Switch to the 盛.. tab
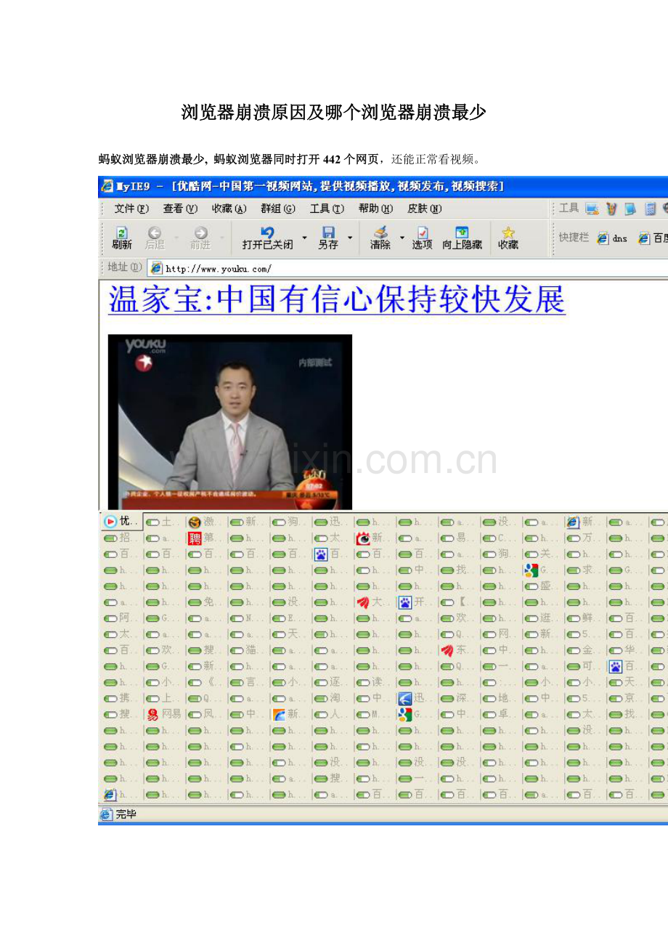 click(x=542, y=586)
